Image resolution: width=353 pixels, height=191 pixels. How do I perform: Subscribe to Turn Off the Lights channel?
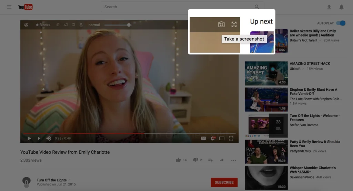[224, 182]
